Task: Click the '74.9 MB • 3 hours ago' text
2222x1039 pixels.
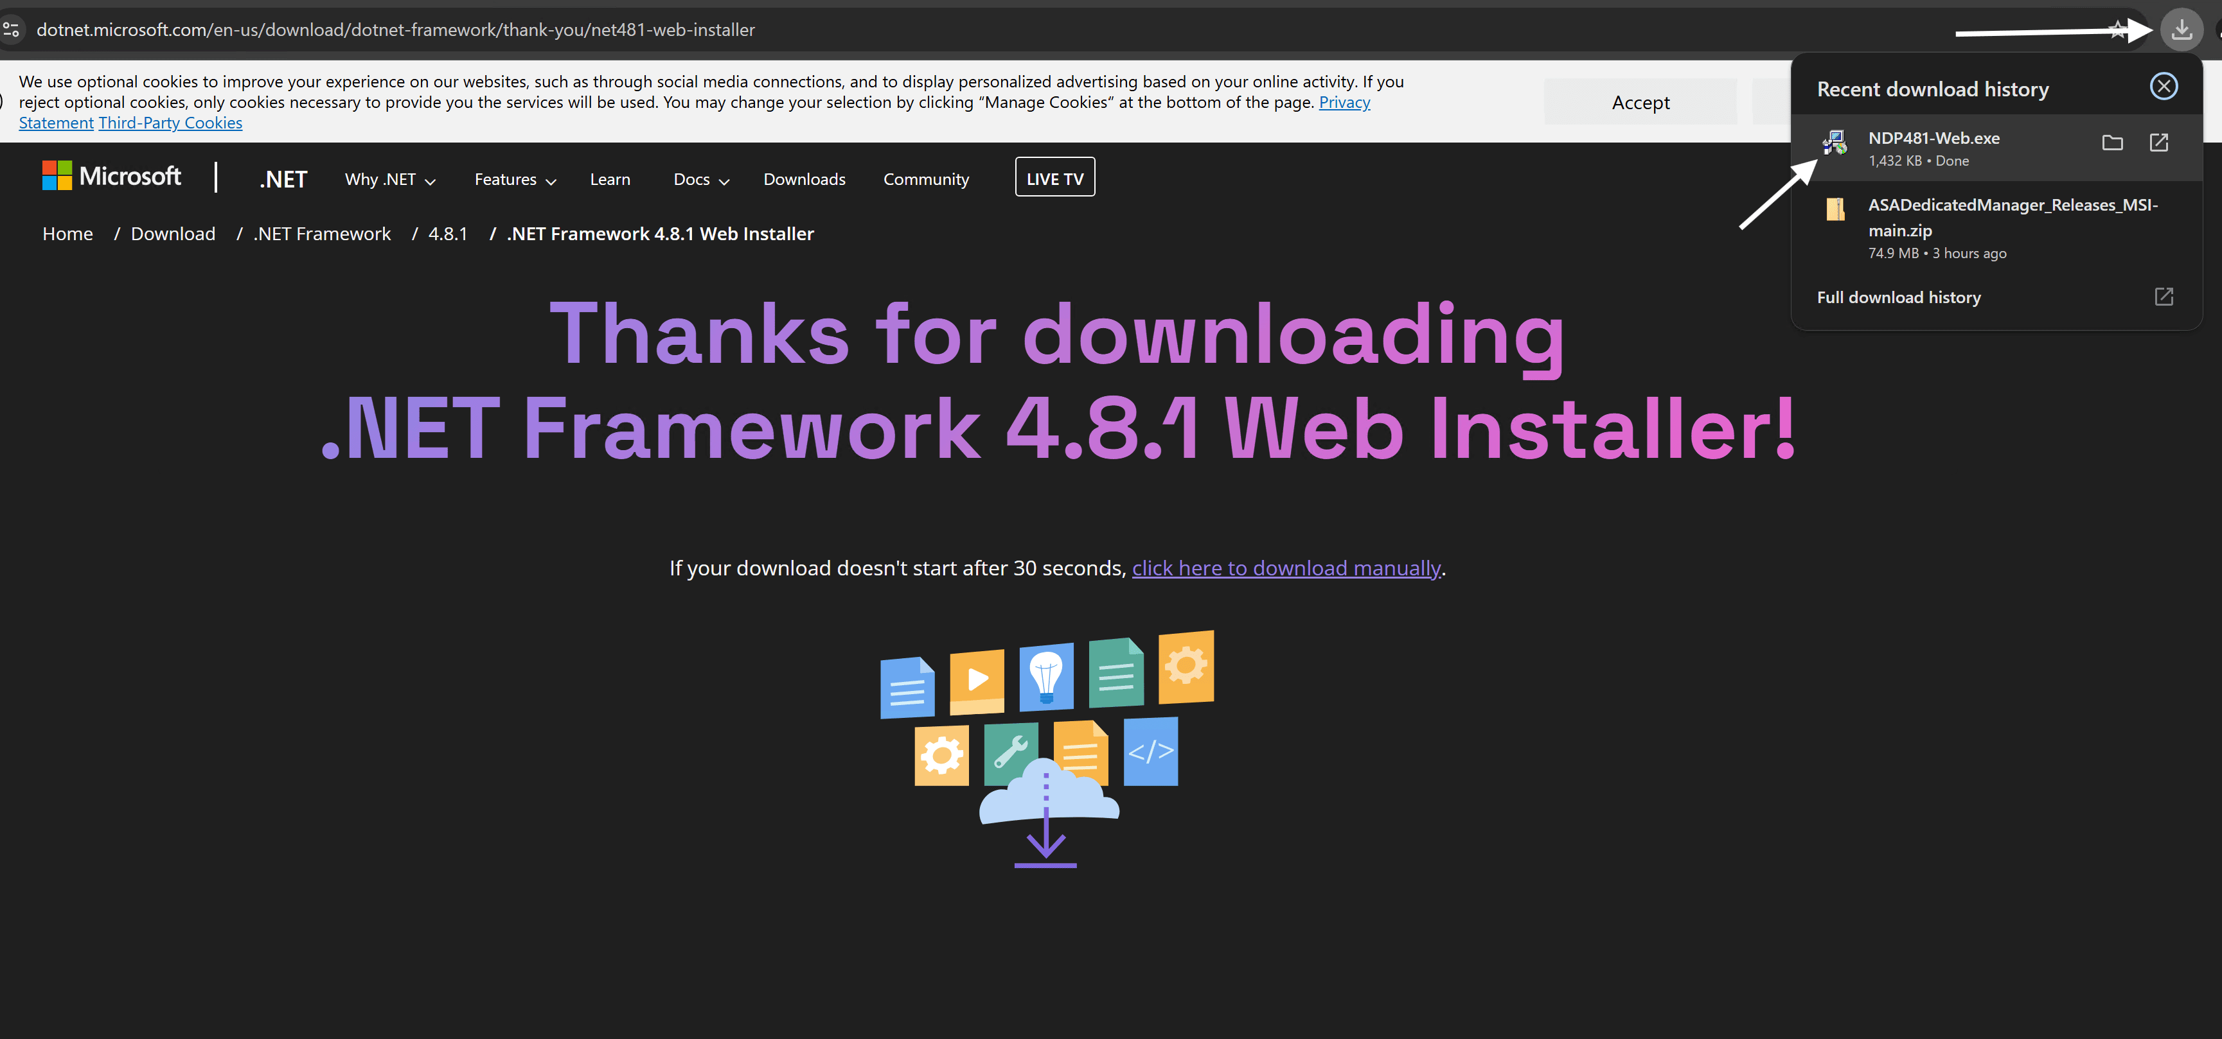Action: pyautogui.click(x=1937, y=254)
